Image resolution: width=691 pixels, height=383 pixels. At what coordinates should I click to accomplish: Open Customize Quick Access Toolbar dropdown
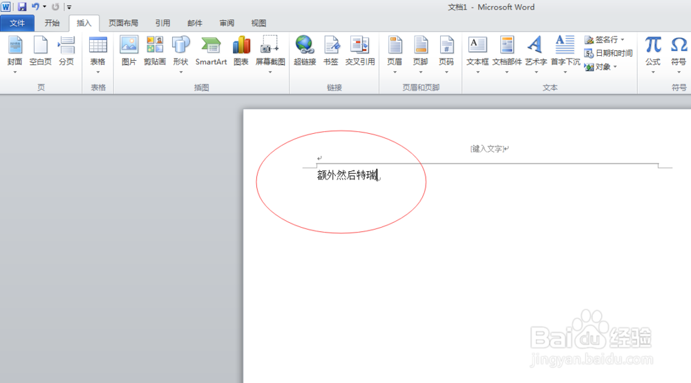69,7
